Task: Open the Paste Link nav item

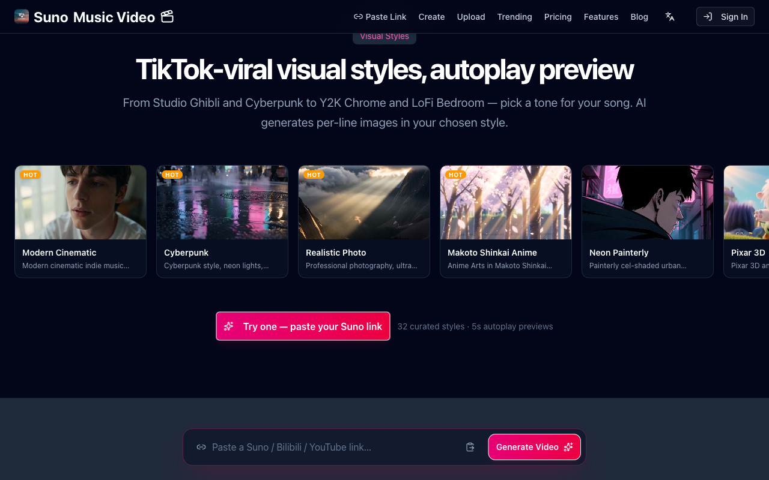Action: point(380,17)
